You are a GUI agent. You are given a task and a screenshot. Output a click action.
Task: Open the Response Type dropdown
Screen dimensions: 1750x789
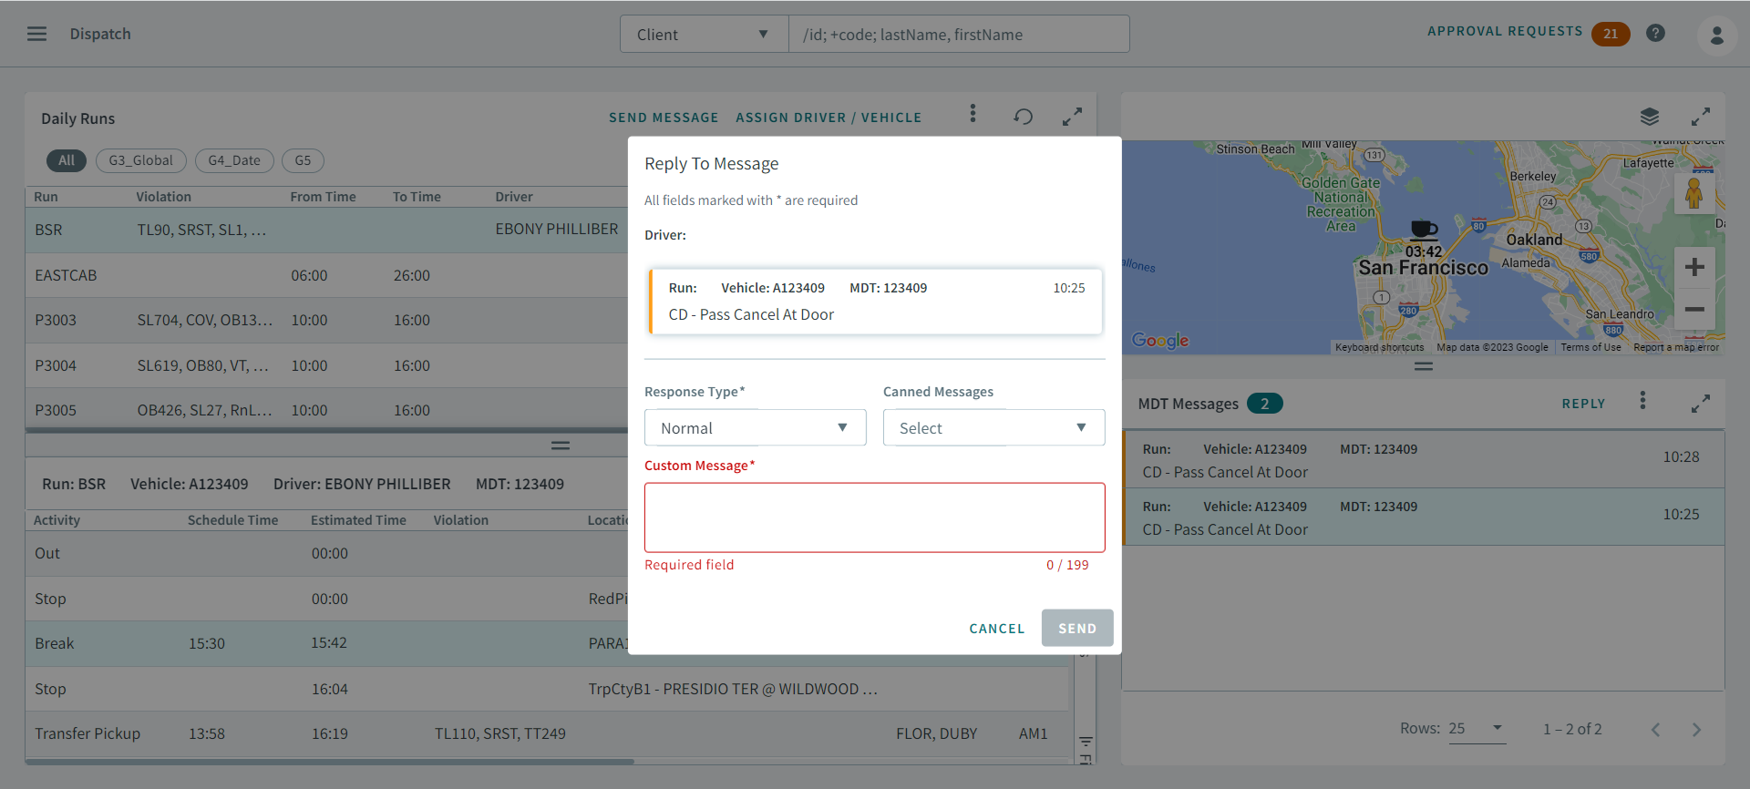tap(755, 427)
